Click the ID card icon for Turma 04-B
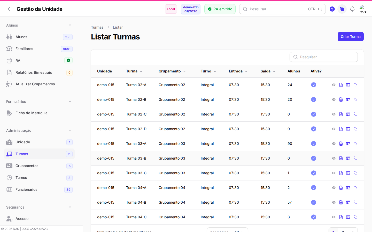Screen dimensions: 372x232 (x=348, y=202)
